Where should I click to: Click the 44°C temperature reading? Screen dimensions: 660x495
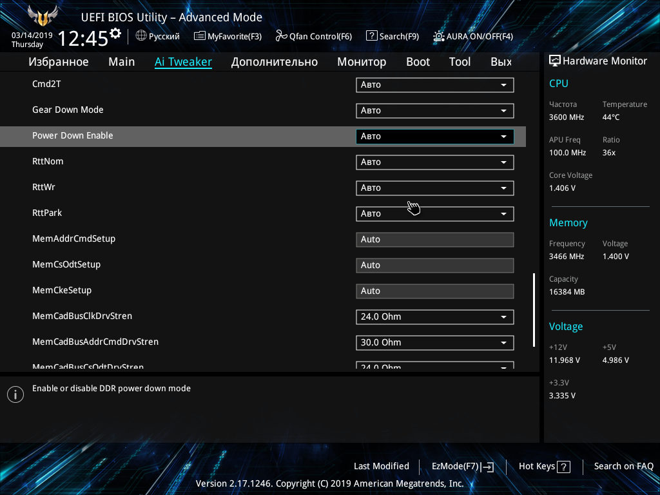[611, 117]
